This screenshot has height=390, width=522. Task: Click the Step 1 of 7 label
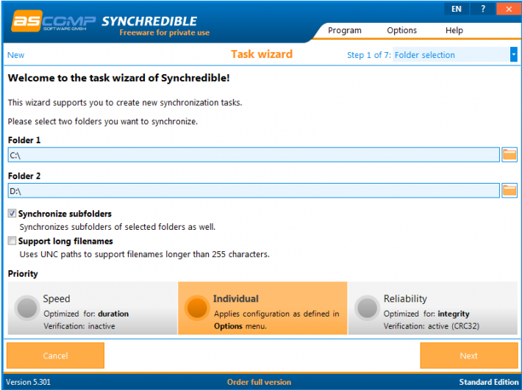(x=369, y=55)
